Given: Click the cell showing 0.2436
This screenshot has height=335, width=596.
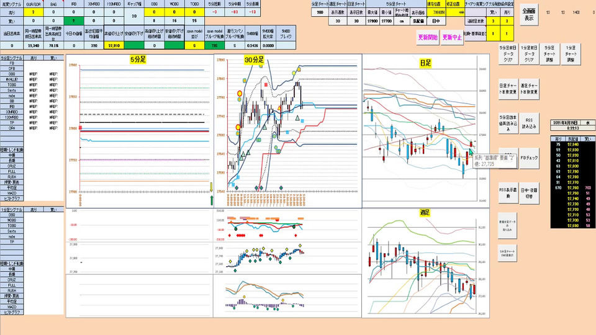Looking at the screenshot, I should pos(253,45).
